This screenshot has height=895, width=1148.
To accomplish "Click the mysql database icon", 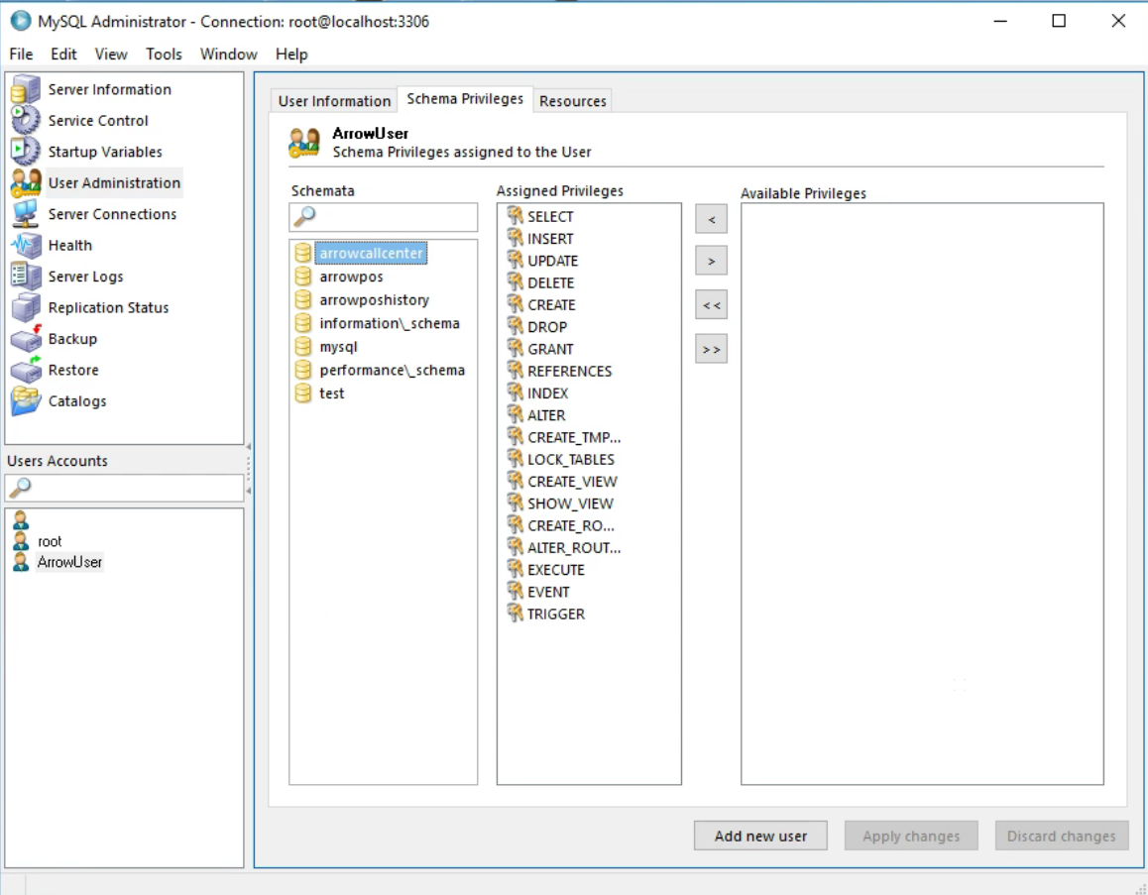I will click(x=303, y=347).
